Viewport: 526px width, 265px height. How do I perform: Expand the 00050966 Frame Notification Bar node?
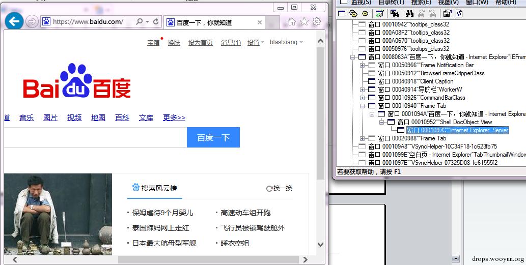click(x=362, y=65)
